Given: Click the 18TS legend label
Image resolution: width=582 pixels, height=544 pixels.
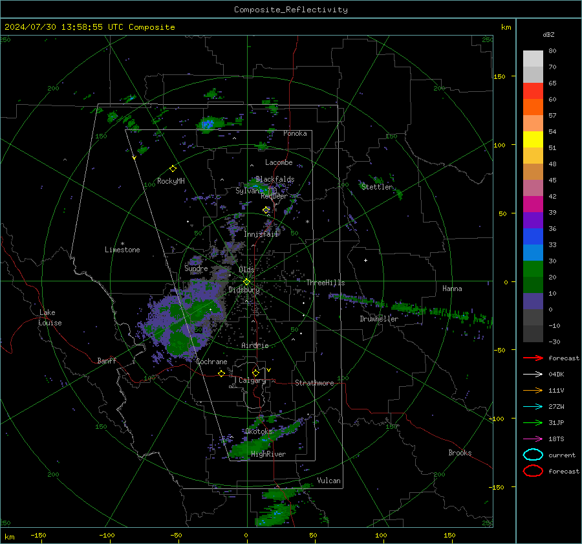Looking at the screenshot, I should pyautogui.click(x=556, y=439).
